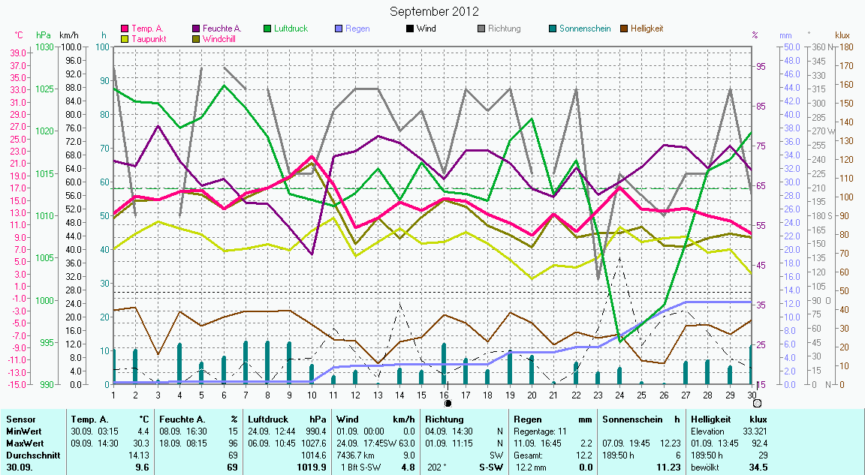Image resolution: width=865 pixels, height=475 pixels.
Task: Select the green Luftdruck legend swatch
Action: coord(268,29)
